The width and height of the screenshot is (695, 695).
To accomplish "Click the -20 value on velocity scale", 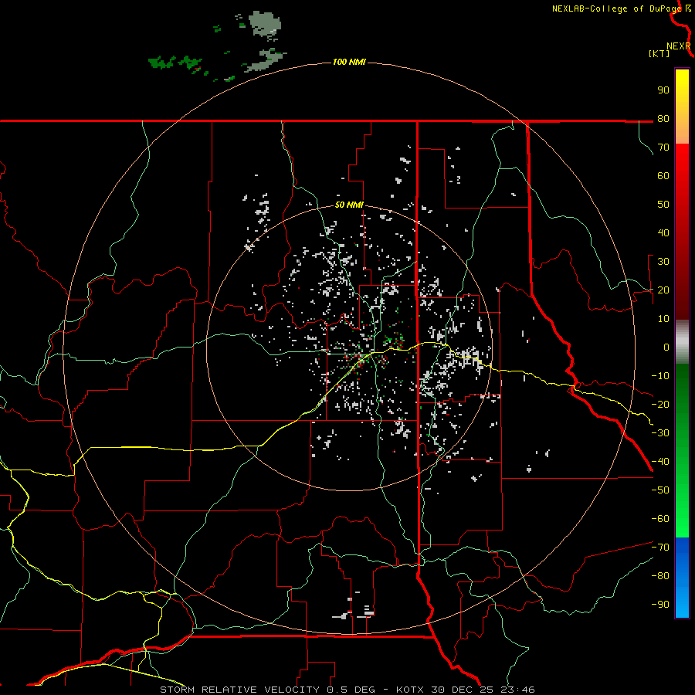I will tap(660, 404).
